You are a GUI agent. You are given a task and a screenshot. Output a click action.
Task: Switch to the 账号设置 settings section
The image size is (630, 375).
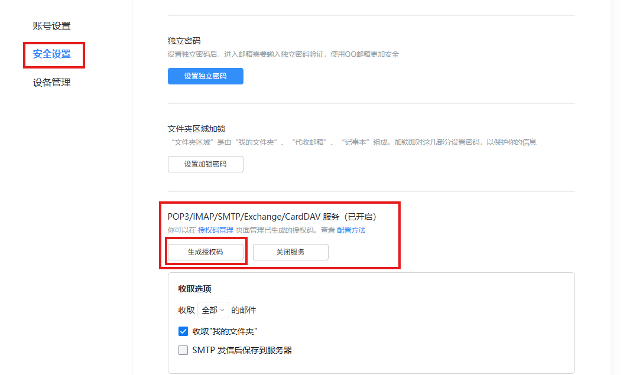(52, 25)
